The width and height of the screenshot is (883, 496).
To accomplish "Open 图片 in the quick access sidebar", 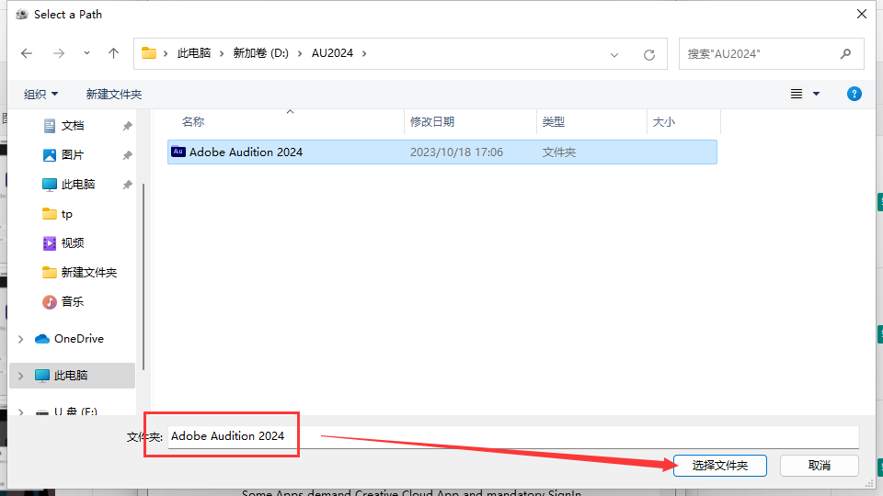I will pyautogui.click(x=72, y=155).
